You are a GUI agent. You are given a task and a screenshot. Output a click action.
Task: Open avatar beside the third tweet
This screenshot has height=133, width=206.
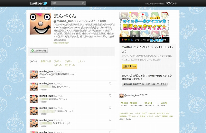point(33,99)
